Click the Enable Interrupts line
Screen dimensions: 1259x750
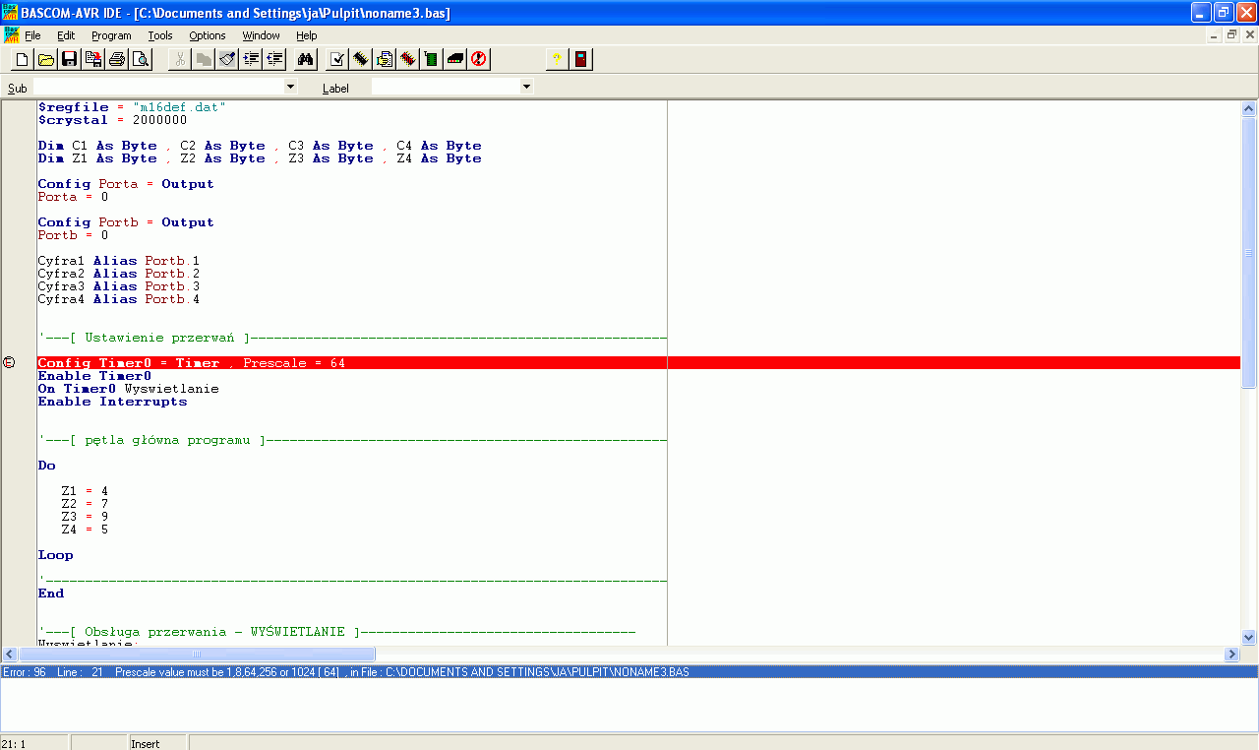112,402
